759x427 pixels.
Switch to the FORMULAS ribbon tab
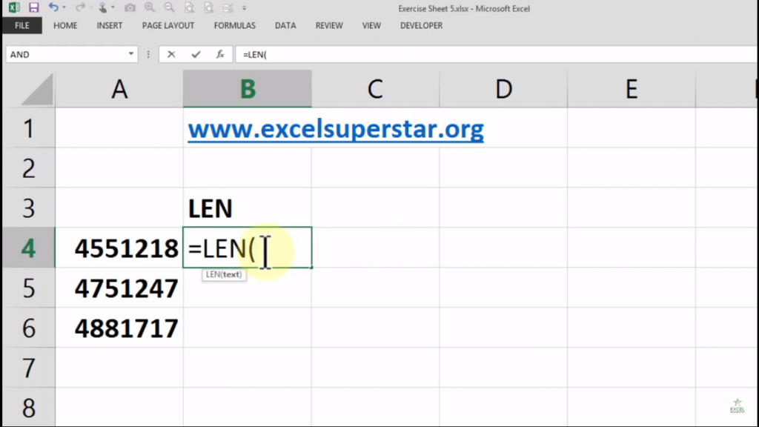coord(234,25)
